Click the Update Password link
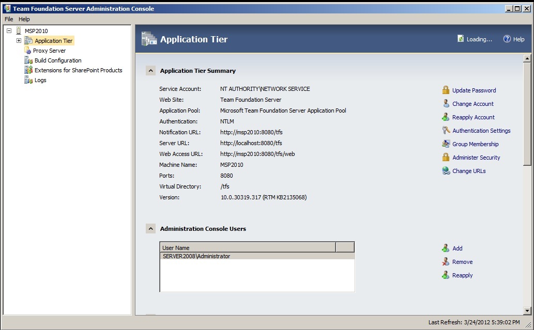534x330 pixels. point(474,90)
